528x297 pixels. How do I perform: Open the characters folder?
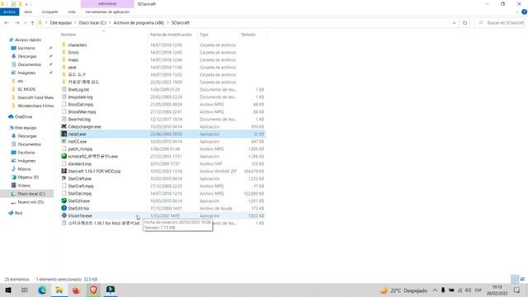click(77, 45)
